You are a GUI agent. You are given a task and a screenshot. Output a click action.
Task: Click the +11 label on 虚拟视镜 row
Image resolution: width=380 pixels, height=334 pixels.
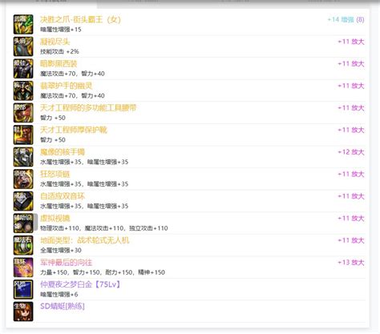click(x=351, y=218)
